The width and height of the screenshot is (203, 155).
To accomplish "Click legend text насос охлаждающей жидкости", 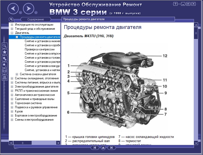I will (x=150, y=137).
